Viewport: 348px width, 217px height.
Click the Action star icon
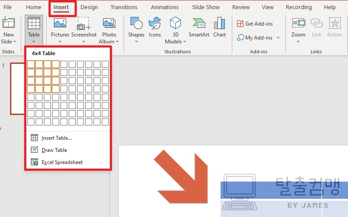335,23
